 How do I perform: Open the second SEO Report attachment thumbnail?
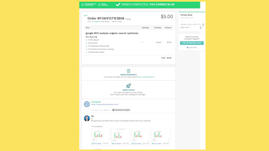[121, 137]
